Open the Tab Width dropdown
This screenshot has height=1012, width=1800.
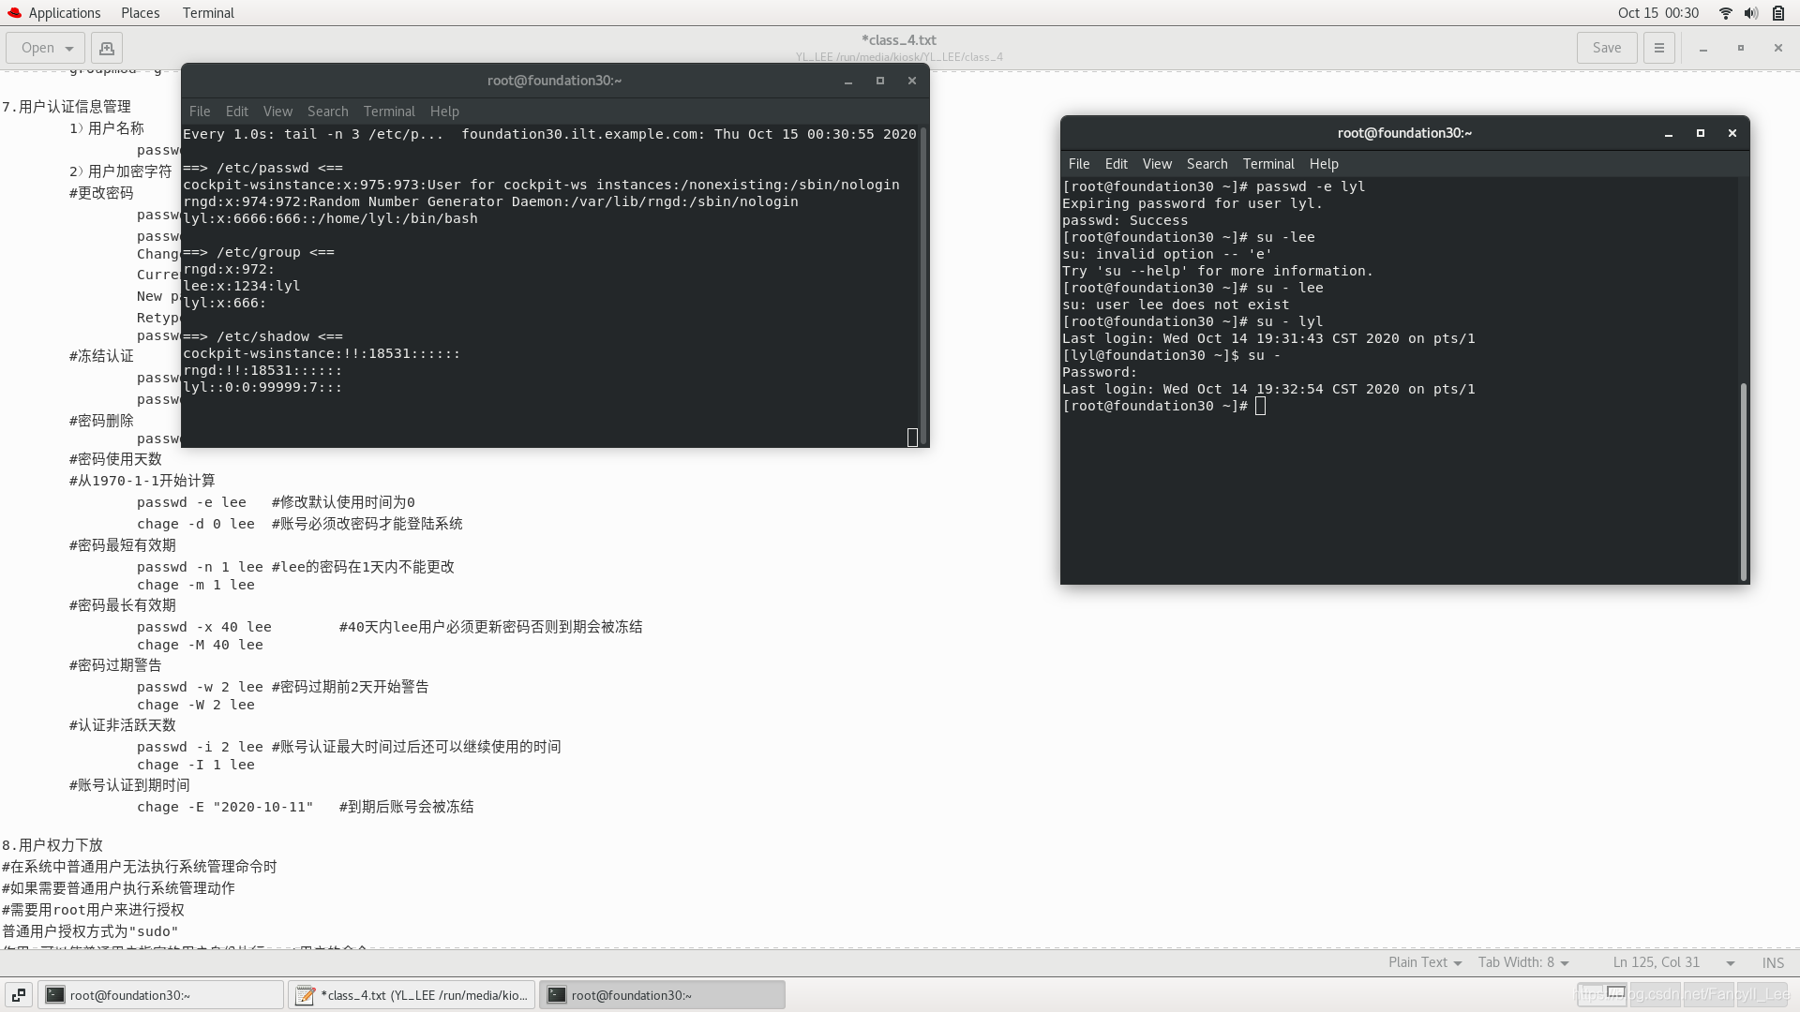point(1522,962)
